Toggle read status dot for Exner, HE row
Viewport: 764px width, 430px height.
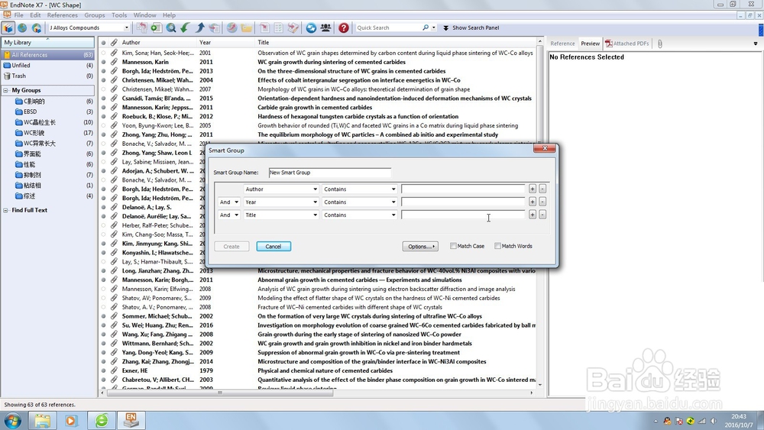(103, 370)
